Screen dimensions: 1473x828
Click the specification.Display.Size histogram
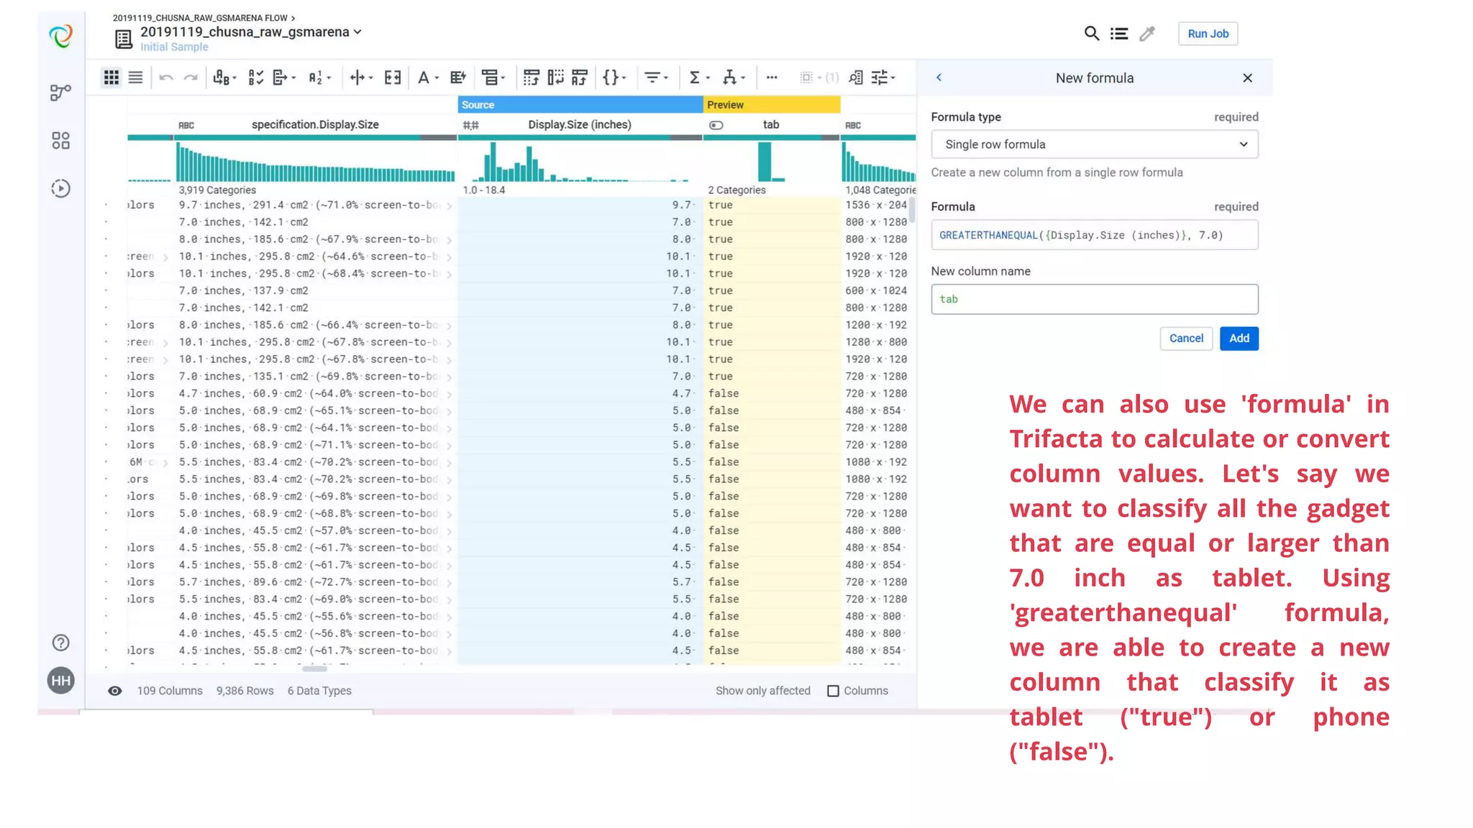click(x=316, y=162)
